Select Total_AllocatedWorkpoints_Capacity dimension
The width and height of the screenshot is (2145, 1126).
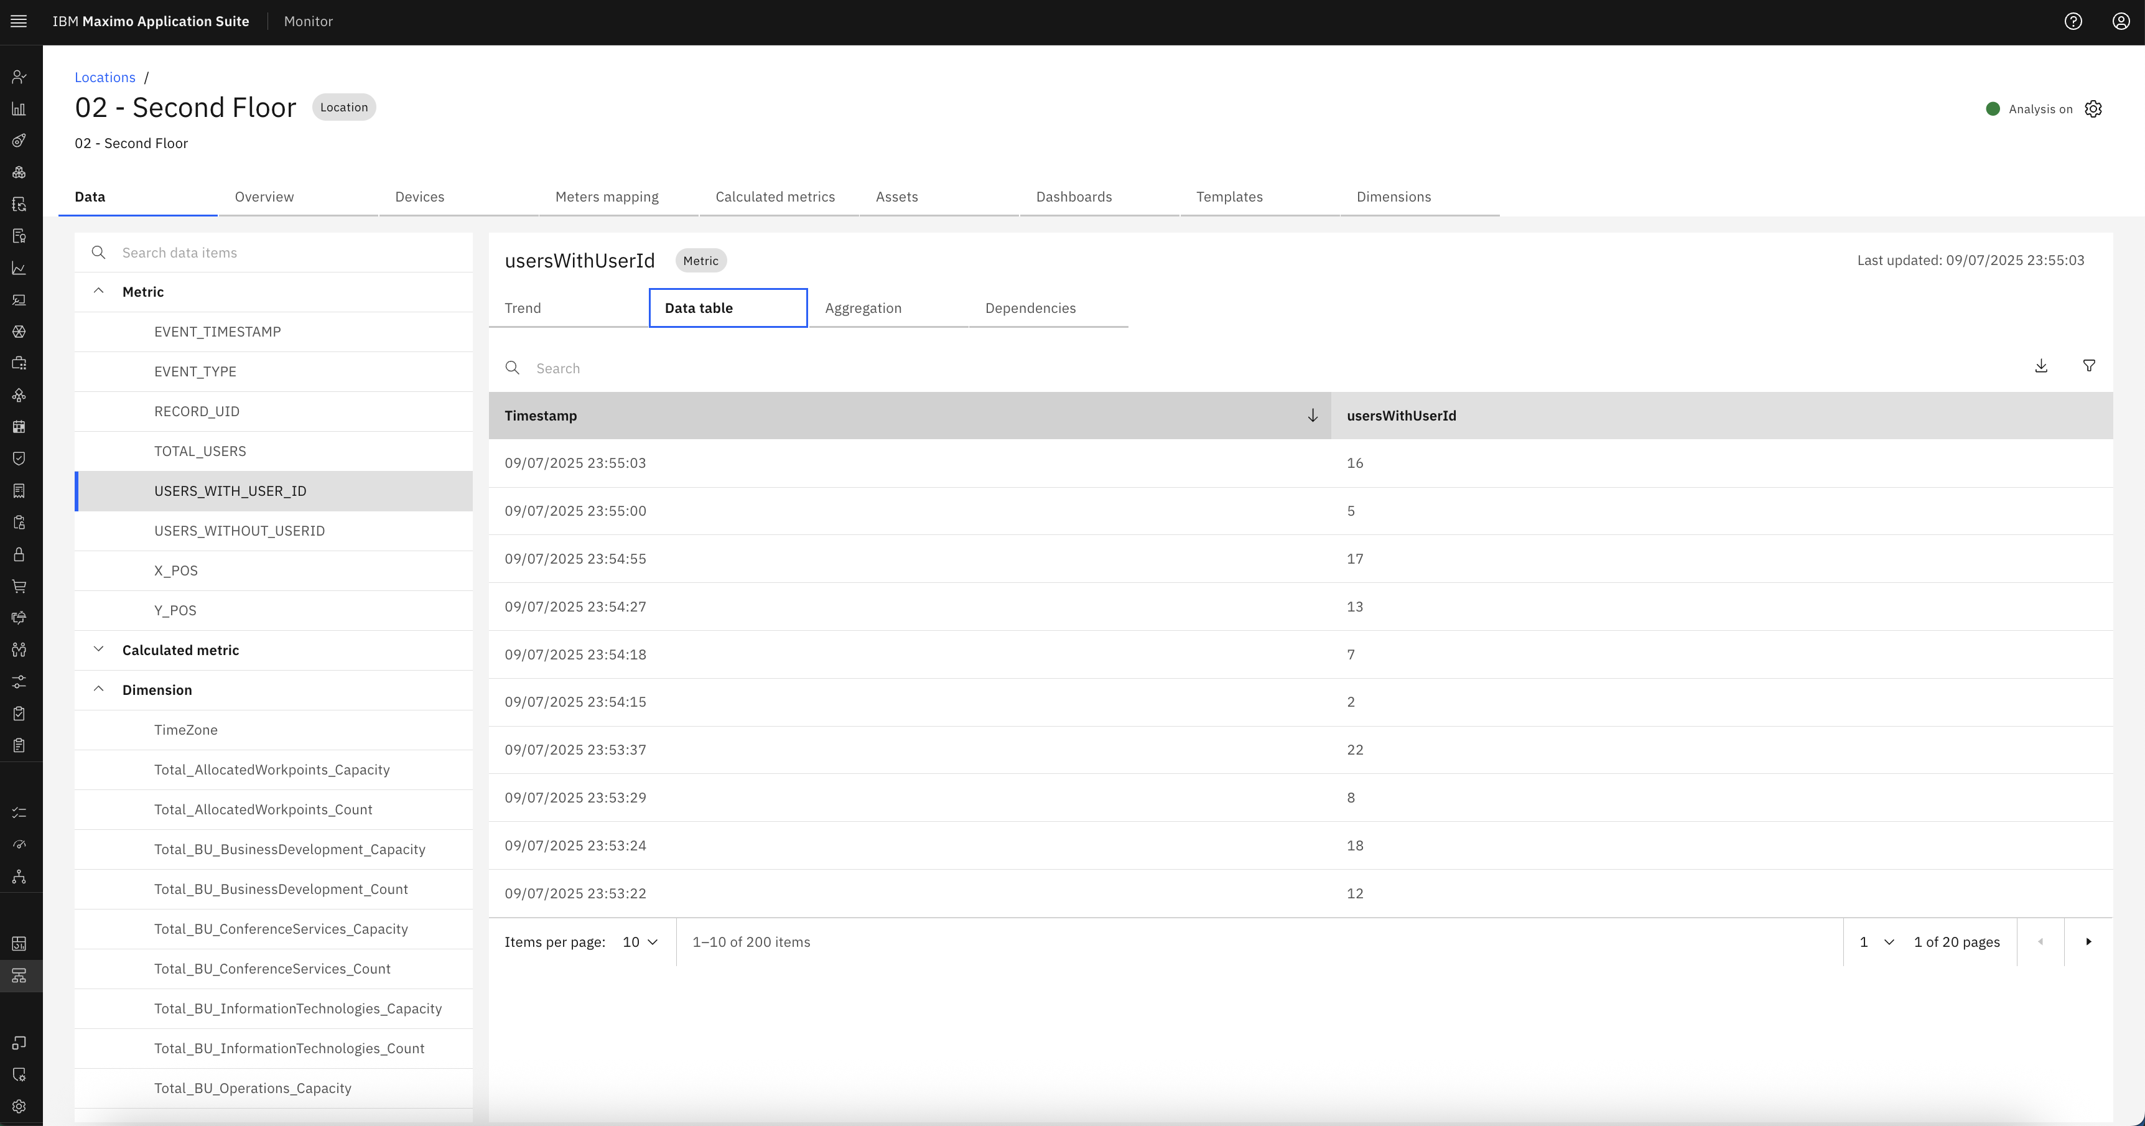(x=274, y=770)
